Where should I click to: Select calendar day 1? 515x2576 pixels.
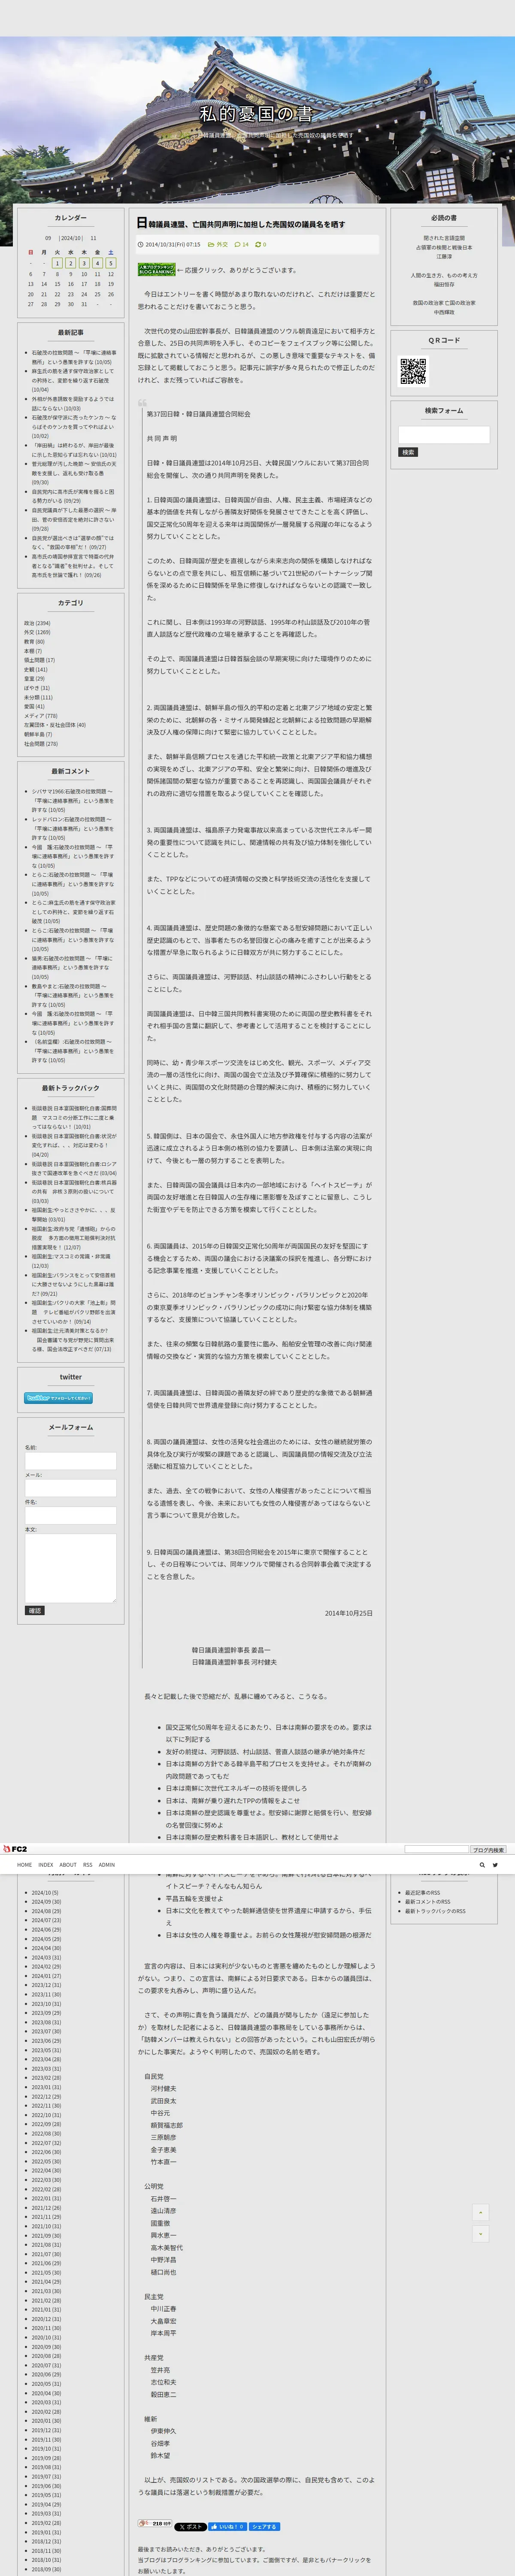[57, 263]
